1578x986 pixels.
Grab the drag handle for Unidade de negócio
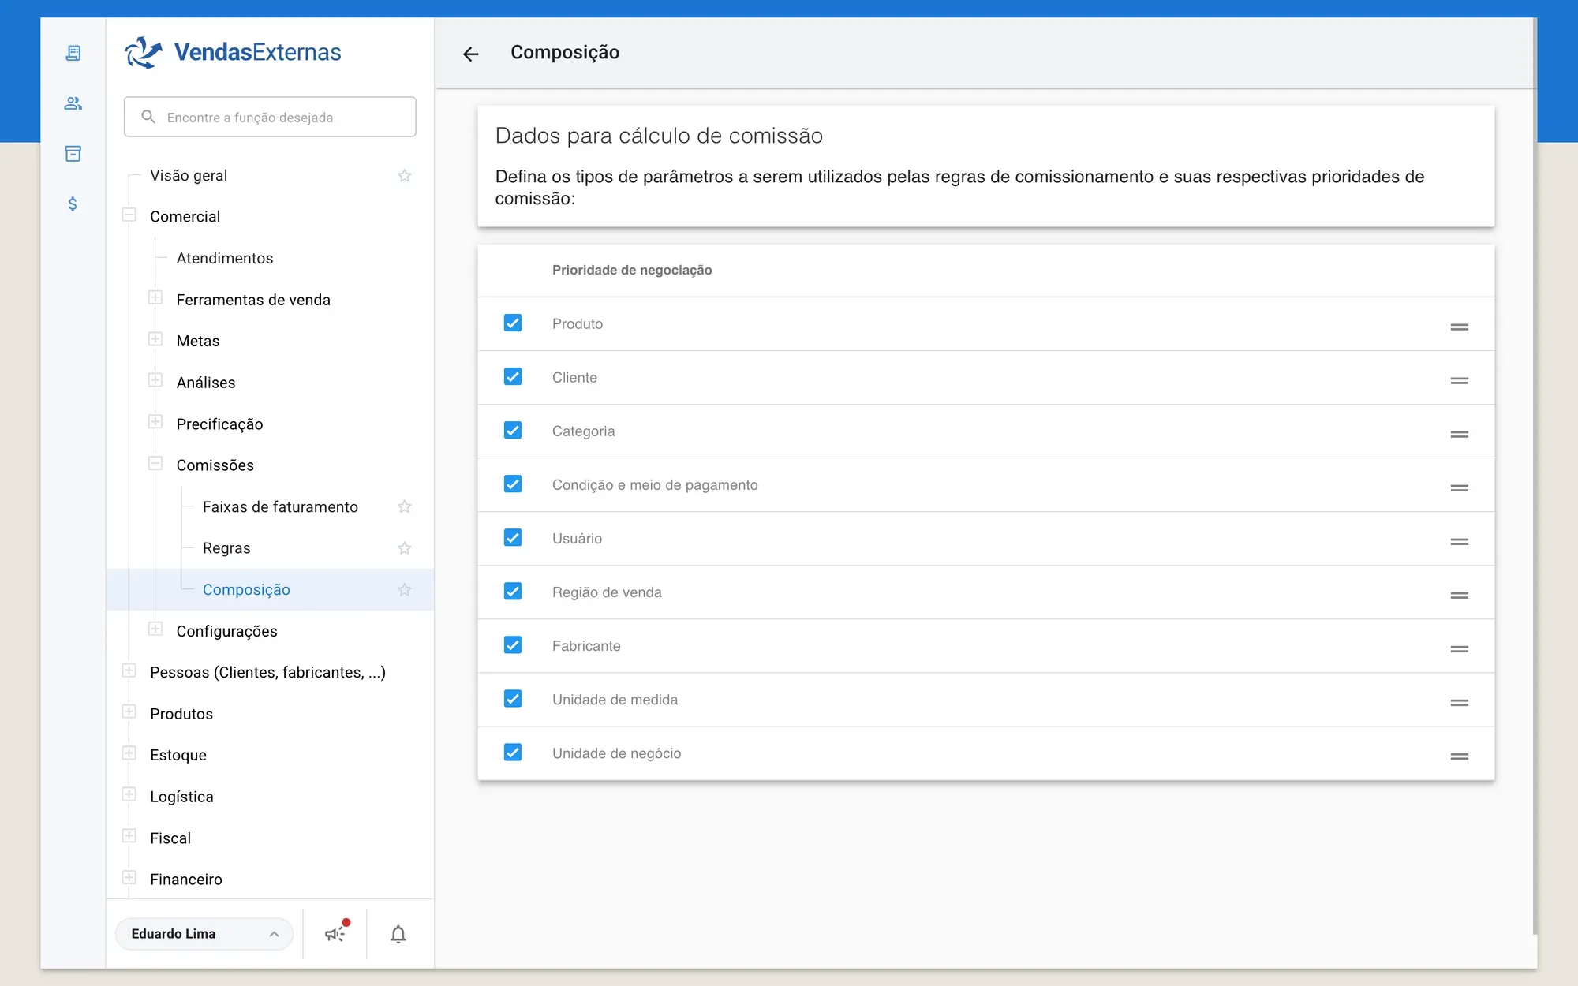click(x=1459, y=756)
